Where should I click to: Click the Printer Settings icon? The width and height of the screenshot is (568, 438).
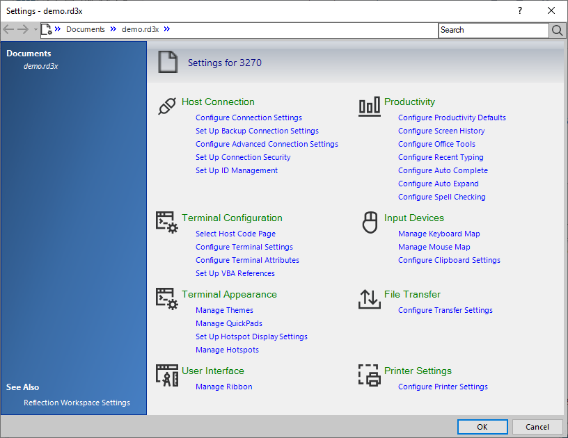click(370, 375)
